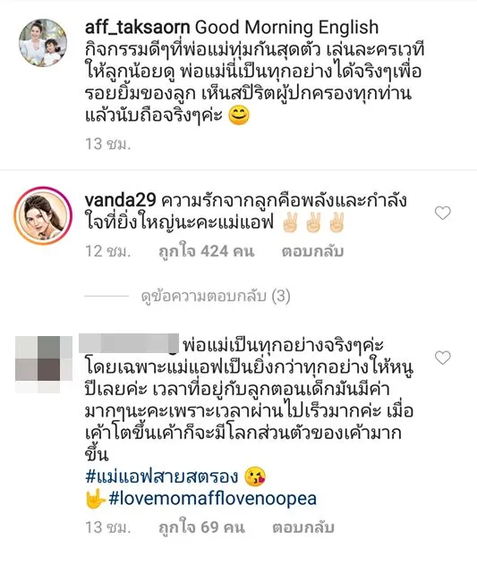Reply to the bottom comment via ตอบกลับ
477x564 pixels.
point(303,527)
